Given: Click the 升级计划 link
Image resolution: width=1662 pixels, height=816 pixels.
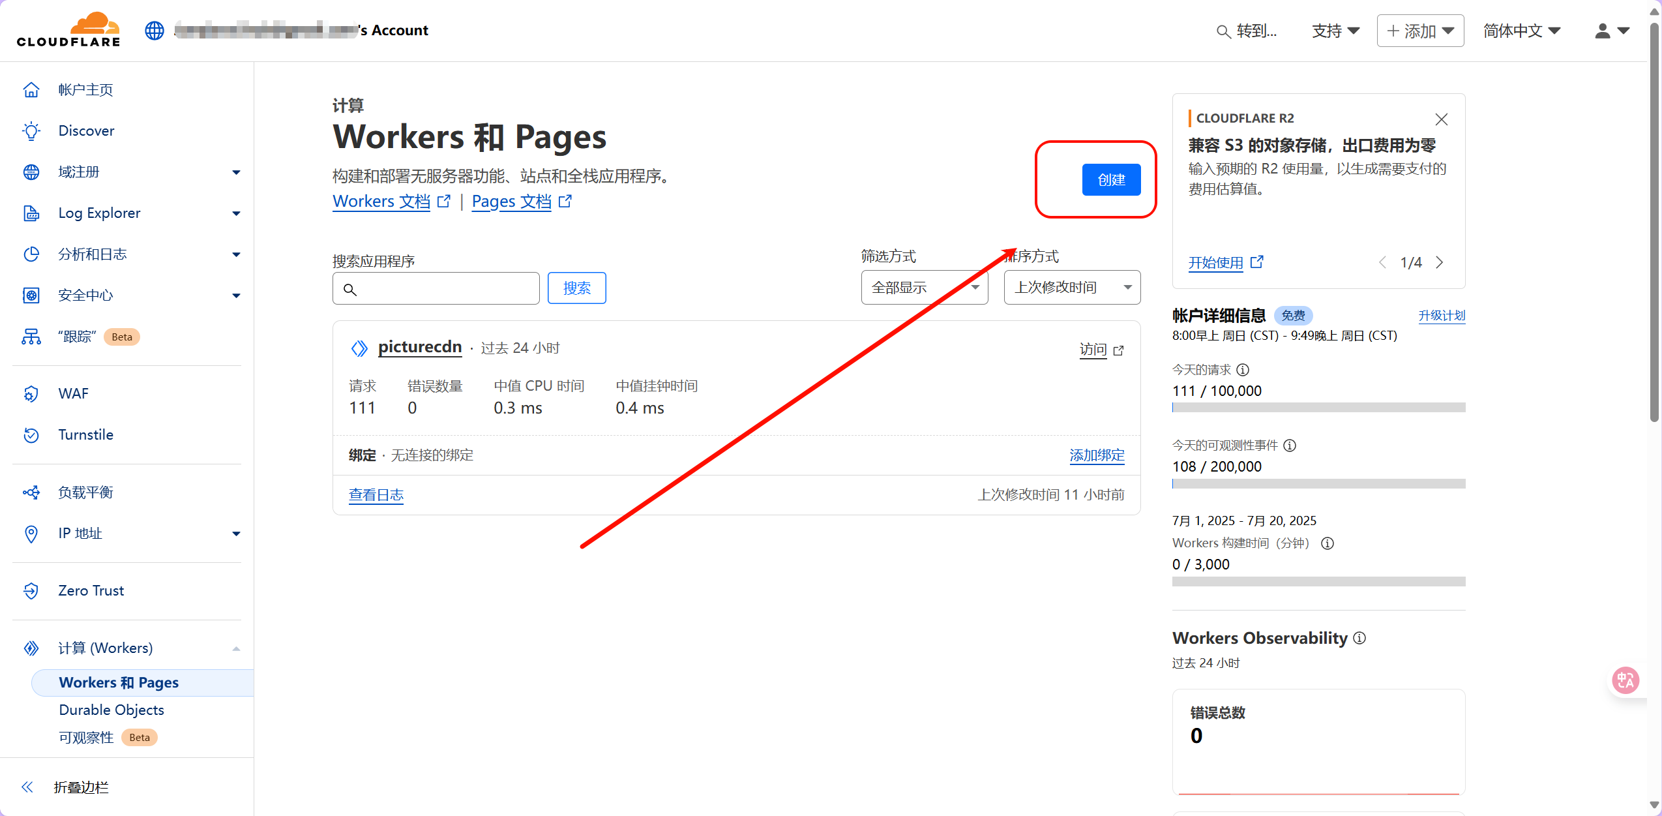Looking at the screenshot, I should 1442,316.
